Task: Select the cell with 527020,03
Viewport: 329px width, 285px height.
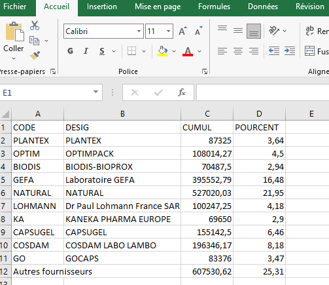Action: click(207, 193)
